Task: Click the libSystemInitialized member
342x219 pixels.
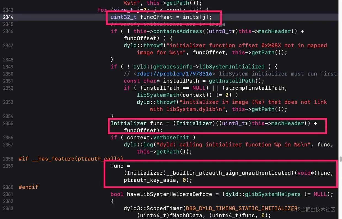Action: [x=232, y=67]
